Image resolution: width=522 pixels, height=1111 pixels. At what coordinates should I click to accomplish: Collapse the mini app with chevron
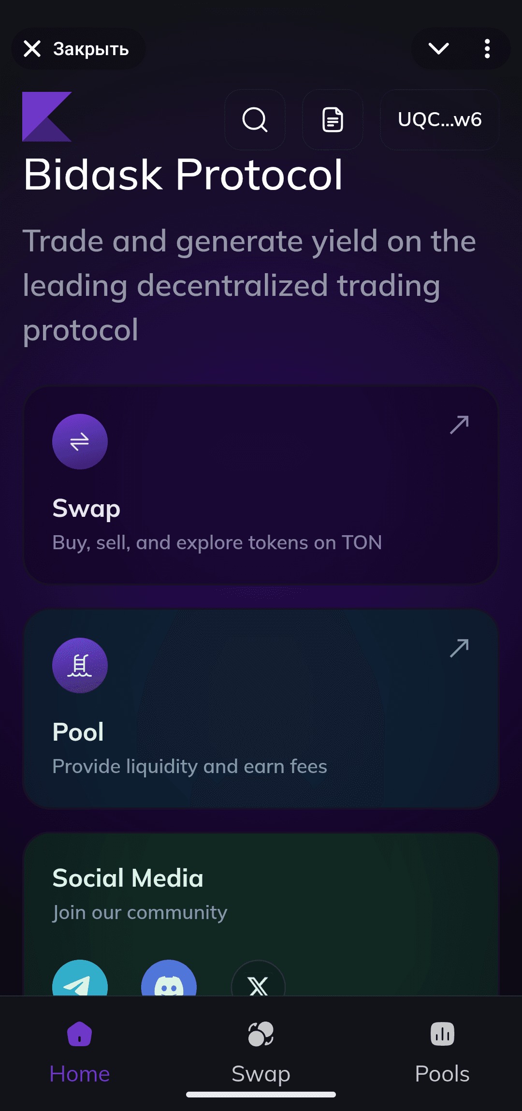[x=438, y=48]
